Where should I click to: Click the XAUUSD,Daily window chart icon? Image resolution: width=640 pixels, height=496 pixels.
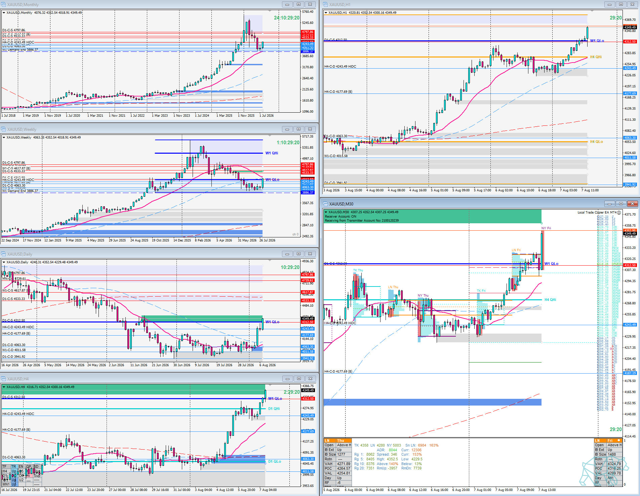click(x=3, y=254)
